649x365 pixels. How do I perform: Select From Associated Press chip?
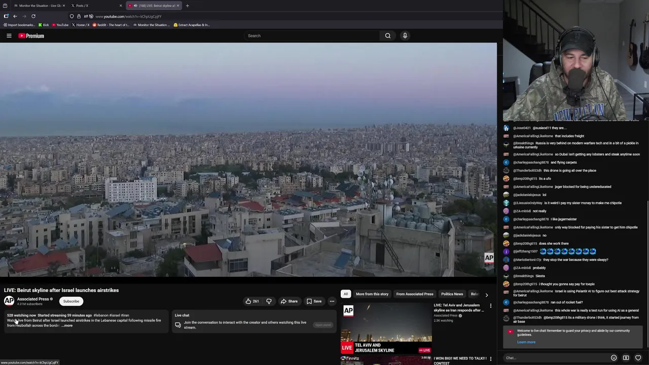click(414, 294)
